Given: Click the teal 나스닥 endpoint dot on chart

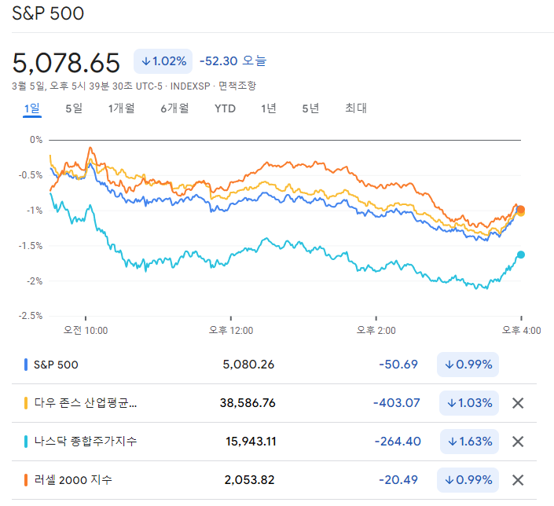Looking at the screenshot, I should pyautogui.click(x=521, y=255).
